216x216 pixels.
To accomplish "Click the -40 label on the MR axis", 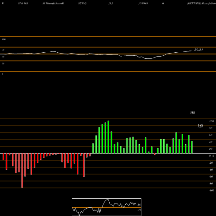I will coord(211,170).
